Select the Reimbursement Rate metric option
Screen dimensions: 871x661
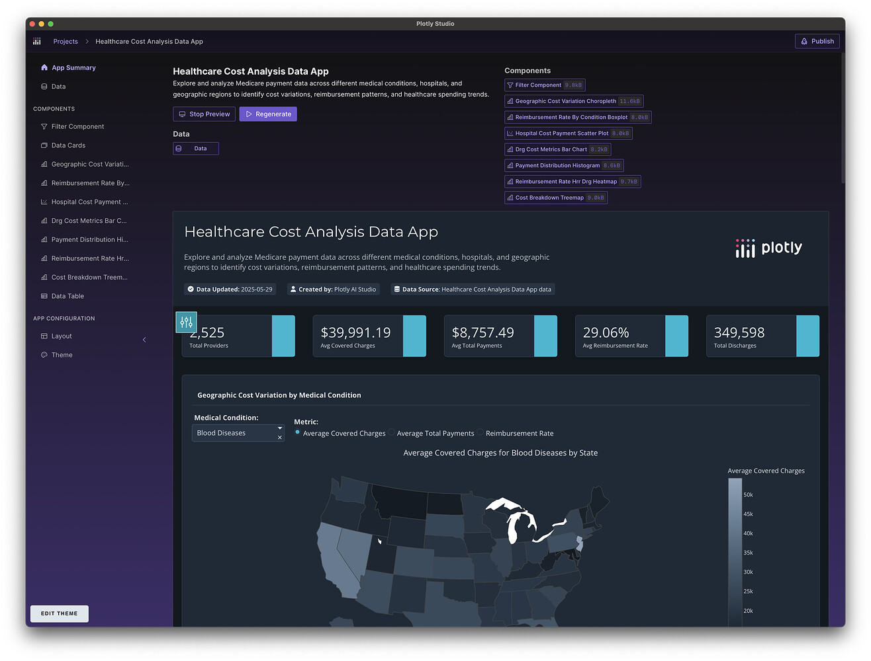coord(479,433)
